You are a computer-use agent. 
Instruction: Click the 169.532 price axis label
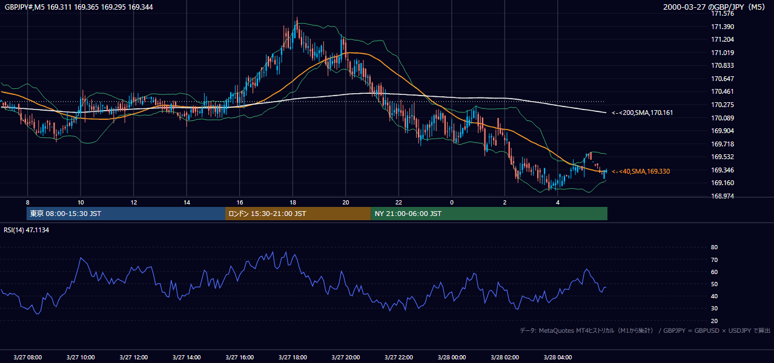(x=723, y=157)
